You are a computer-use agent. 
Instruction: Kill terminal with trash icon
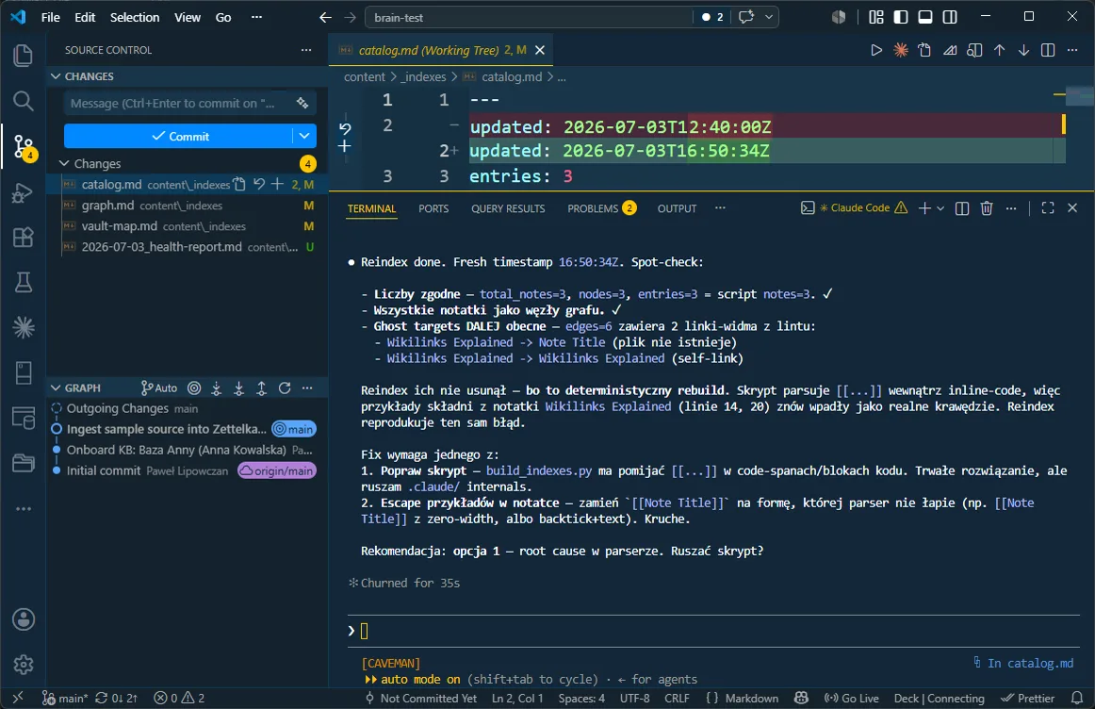click(986, 208)
